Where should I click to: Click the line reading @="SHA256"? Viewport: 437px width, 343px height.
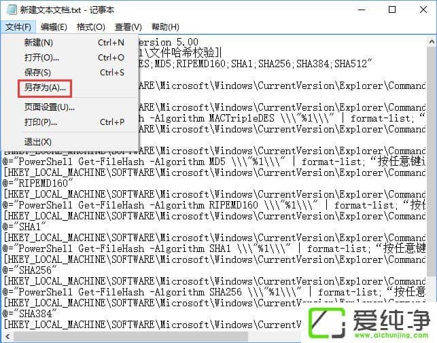click(x=29, y=270)
